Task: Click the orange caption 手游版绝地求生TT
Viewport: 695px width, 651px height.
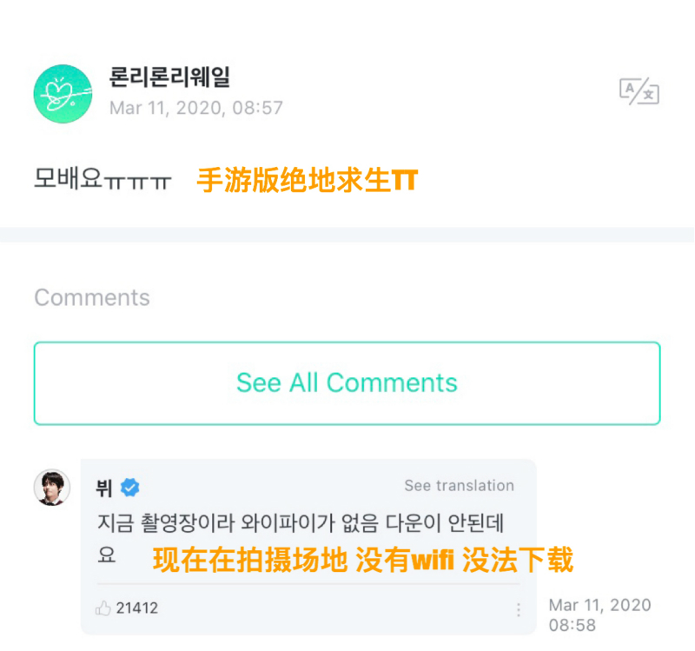Action: tap(308, 181)
